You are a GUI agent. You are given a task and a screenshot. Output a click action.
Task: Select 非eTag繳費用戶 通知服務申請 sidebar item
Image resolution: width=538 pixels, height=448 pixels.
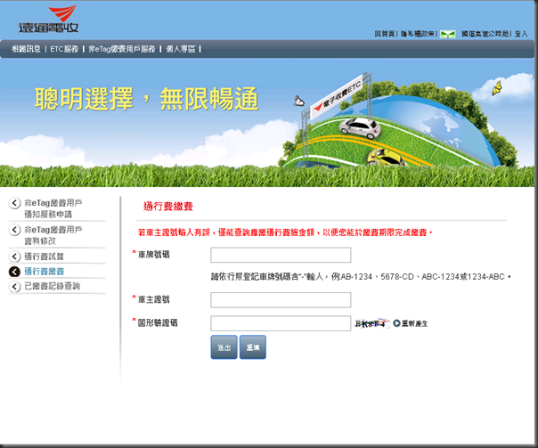53,208
